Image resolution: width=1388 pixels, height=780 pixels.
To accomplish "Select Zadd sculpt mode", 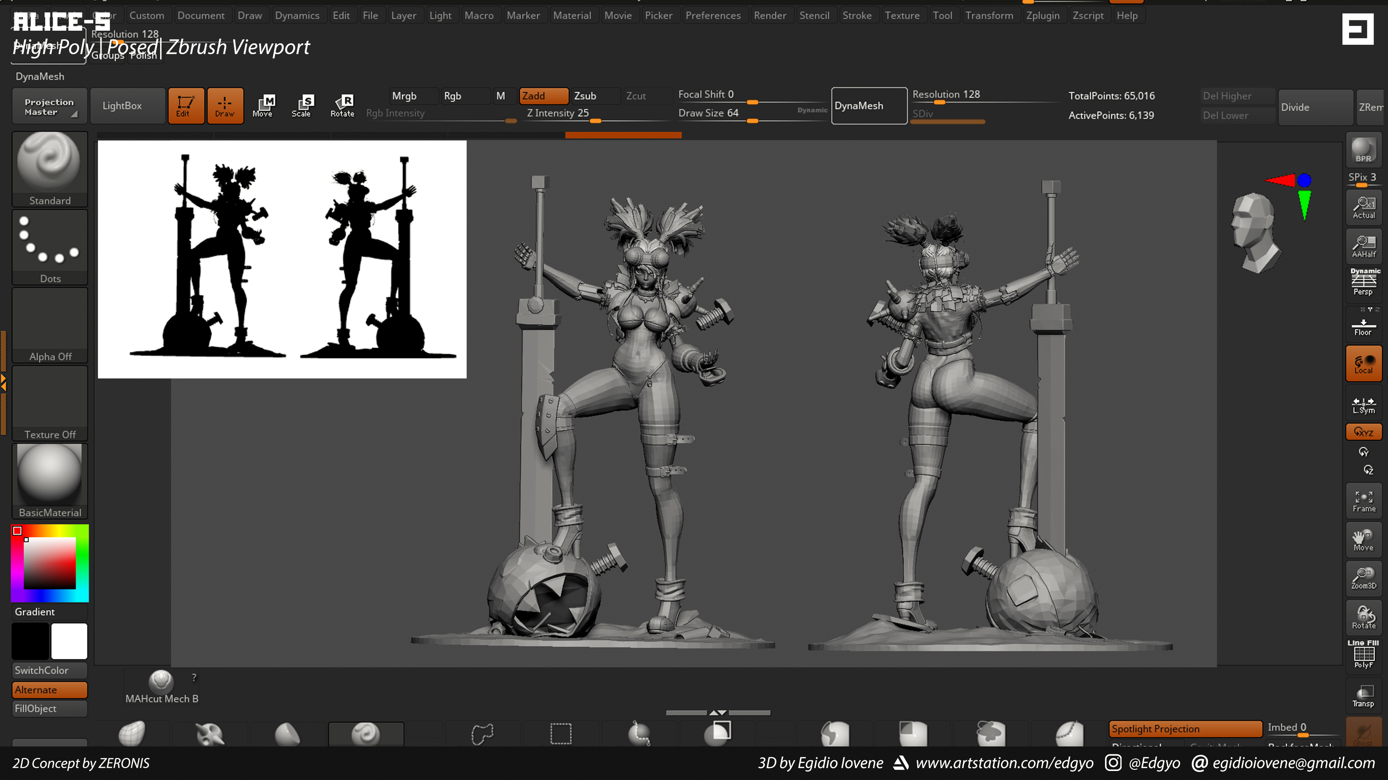I will tap(544, 96).
